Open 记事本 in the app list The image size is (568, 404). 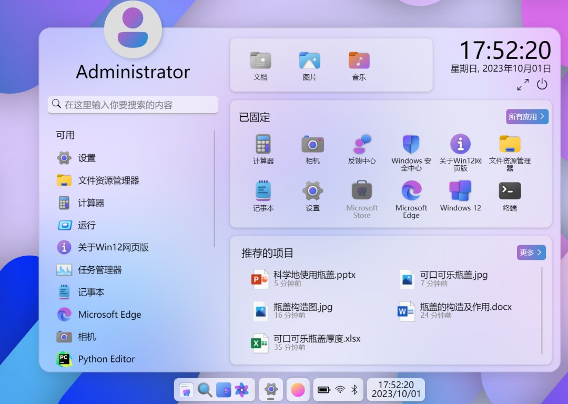pyautogui.click(x=134, y=292)
